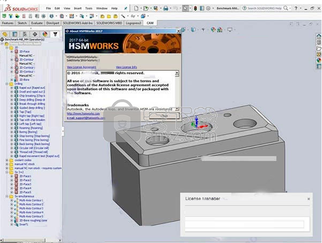Select the Swarf1 operation
322x243 pixels.
point(24,225)
